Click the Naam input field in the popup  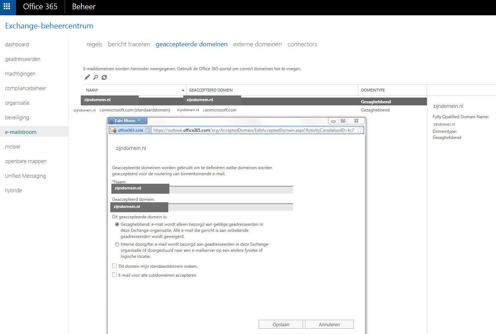pos(202,189)
